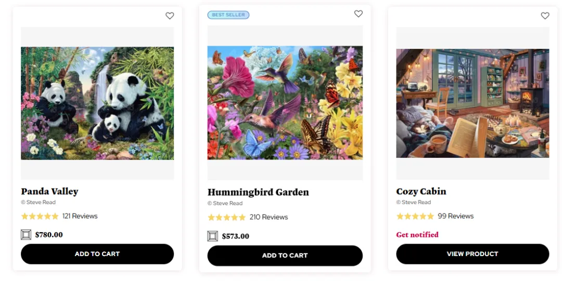Read the 121 Reviews for Panda Valley
562x281 pixels.
click(80, 216)
